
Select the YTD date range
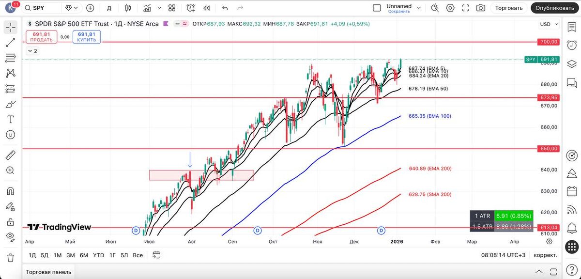click(x=98, y=255)
